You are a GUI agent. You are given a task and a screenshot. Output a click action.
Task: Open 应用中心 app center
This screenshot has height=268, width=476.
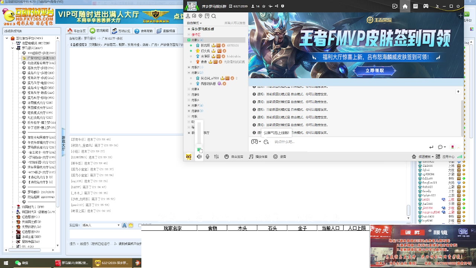(x=444, y=157)
